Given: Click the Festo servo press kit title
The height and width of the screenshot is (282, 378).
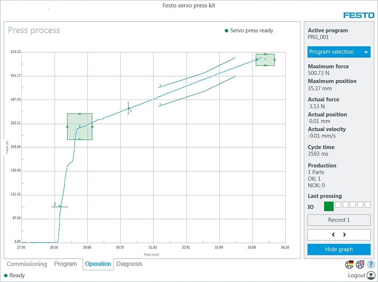Looking at the screenshot, I should [189, 6].
